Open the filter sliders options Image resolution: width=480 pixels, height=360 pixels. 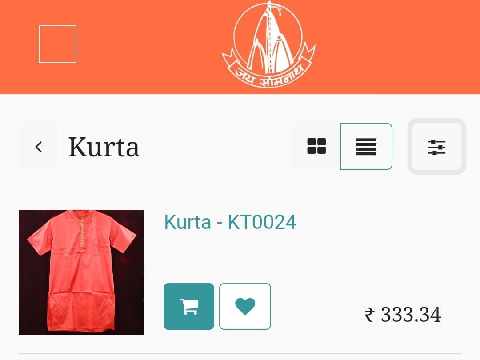[x=437, y=147]
